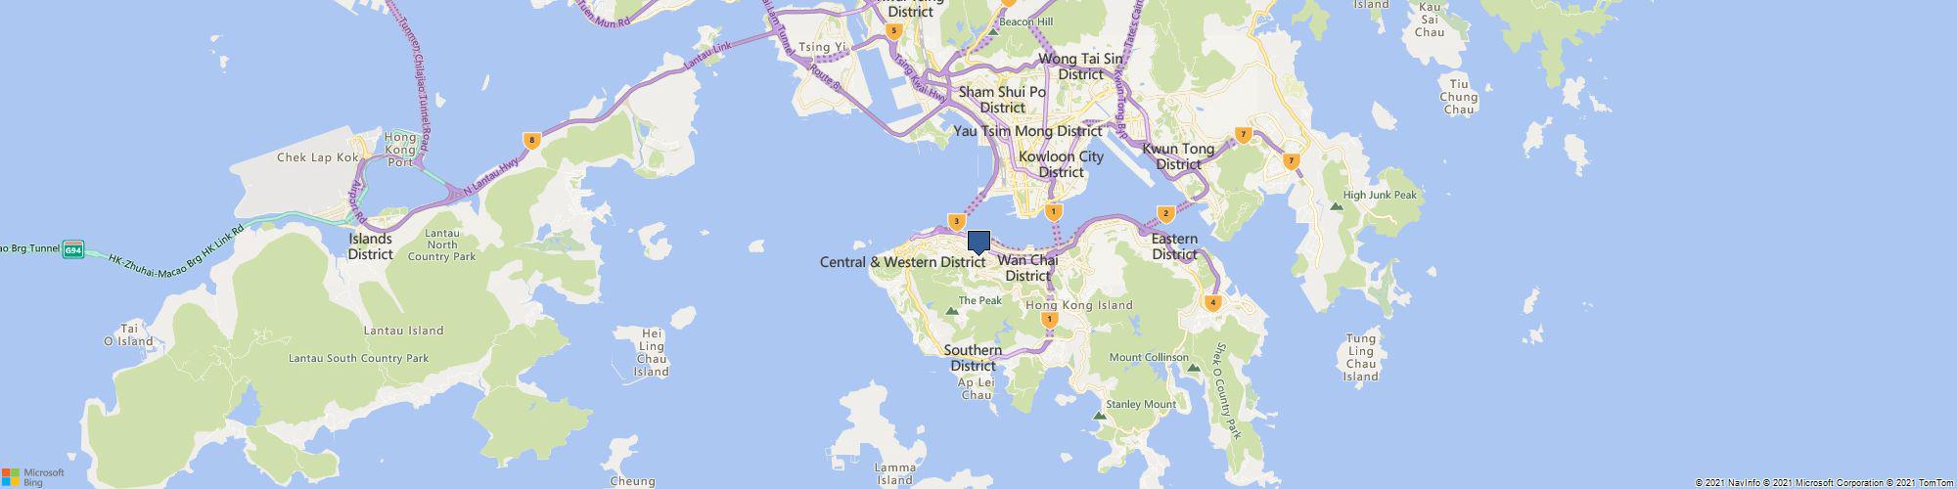Click the Stanley Mount peak icon
Screen dimensions: 1957x489
[1099, 416]
